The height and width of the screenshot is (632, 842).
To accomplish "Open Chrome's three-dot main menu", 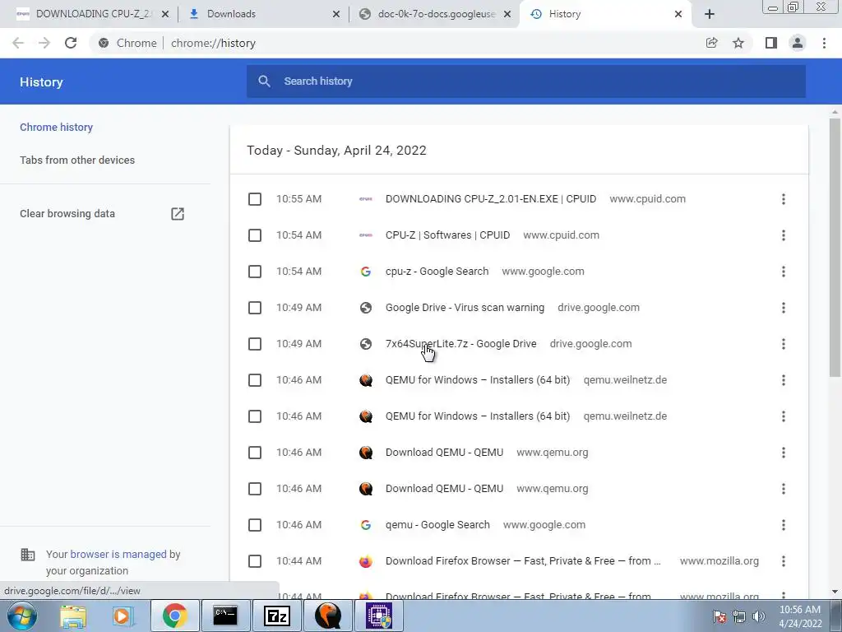I will (x=824, y=43).
